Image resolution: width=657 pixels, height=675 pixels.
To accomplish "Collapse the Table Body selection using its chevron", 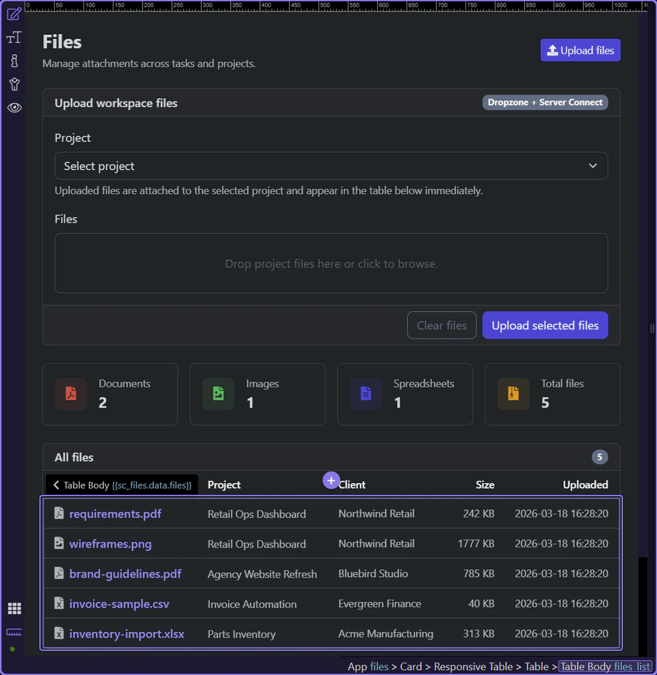I will [56, 484].
